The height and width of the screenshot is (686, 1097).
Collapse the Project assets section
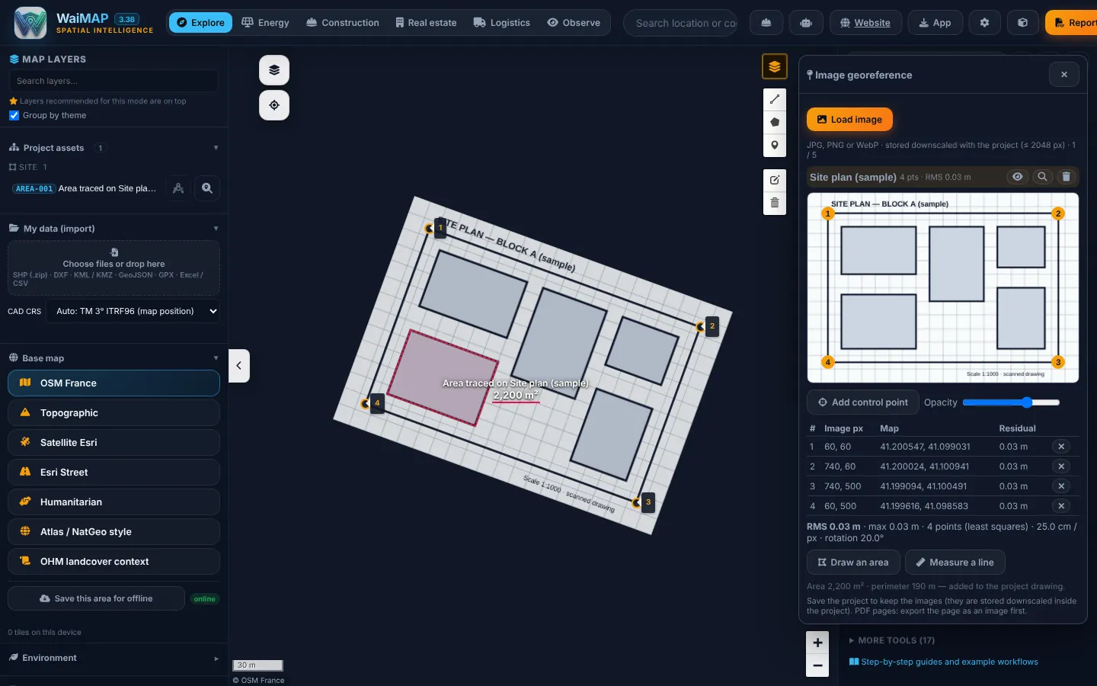[x=114, y=148]
